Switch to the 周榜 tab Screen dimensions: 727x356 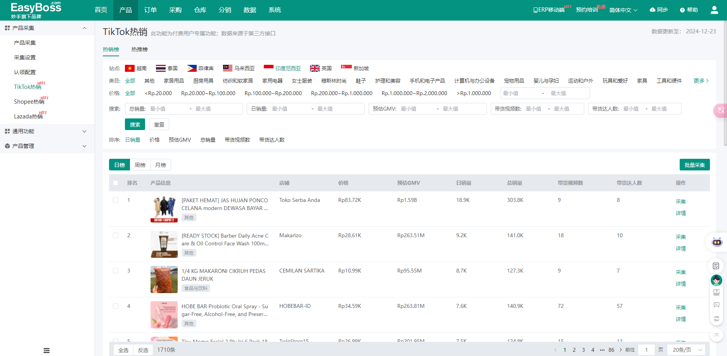coord(140,165)
